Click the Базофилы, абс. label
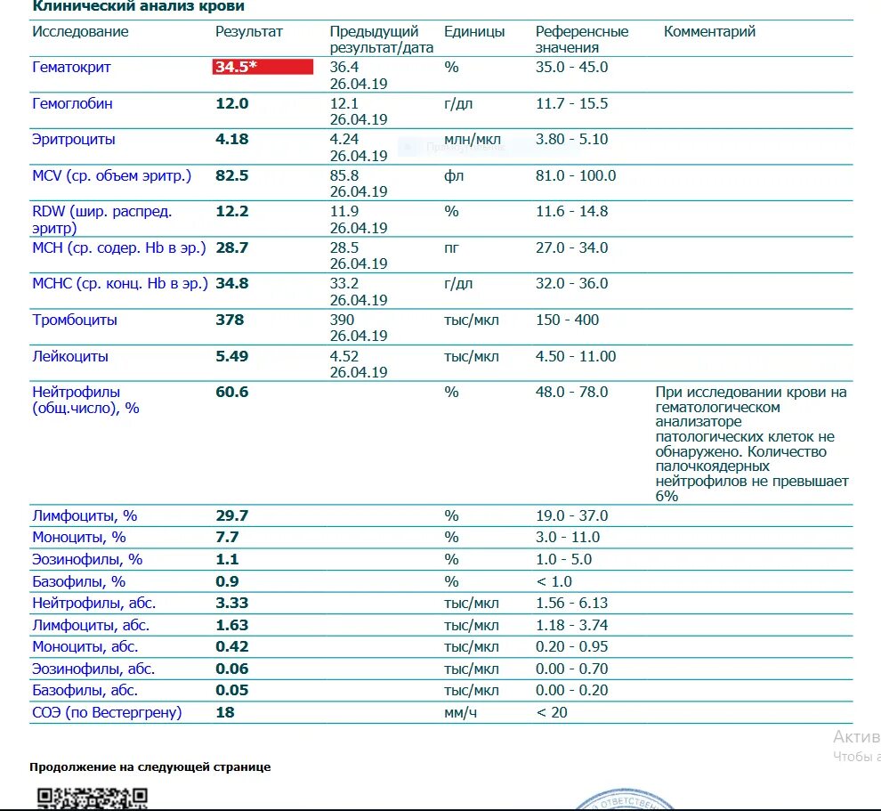Viewport: 881px width, 811px height. [85, 691]
